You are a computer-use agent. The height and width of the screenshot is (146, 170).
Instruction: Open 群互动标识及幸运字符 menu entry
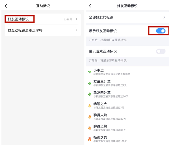click(25, 30)
